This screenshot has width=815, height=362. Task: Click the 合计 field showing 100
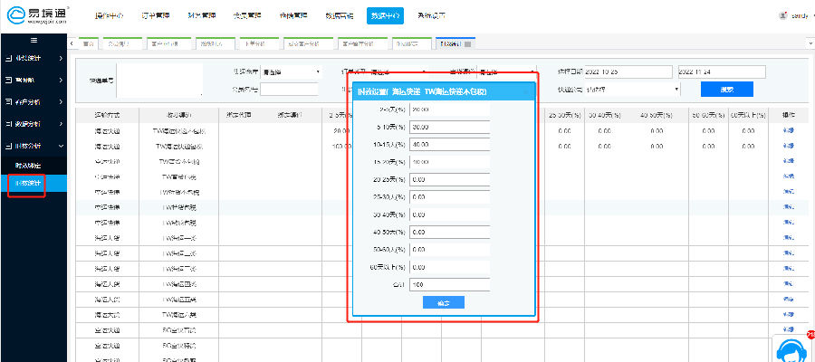[x=449, y=284]
